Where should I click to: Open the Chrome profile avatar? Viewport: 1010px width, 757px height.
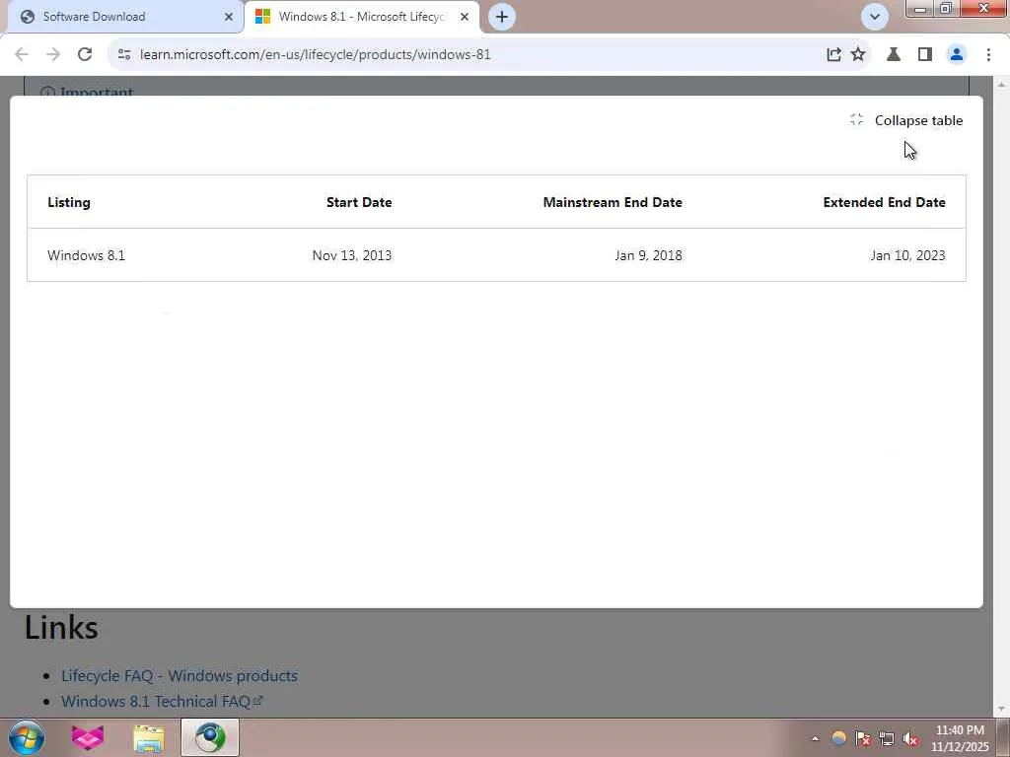pyautogui.click(x=957, y=55)
